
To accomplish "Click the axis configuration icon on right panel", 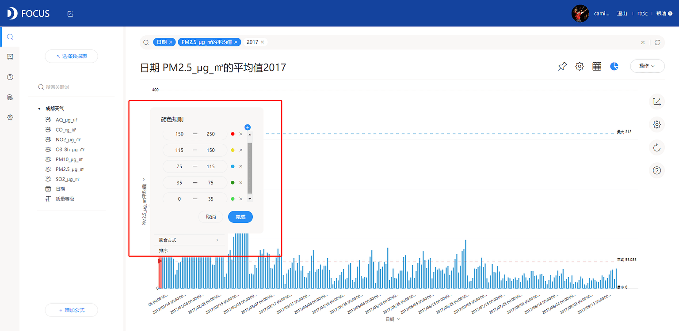I will coord(657,102).
